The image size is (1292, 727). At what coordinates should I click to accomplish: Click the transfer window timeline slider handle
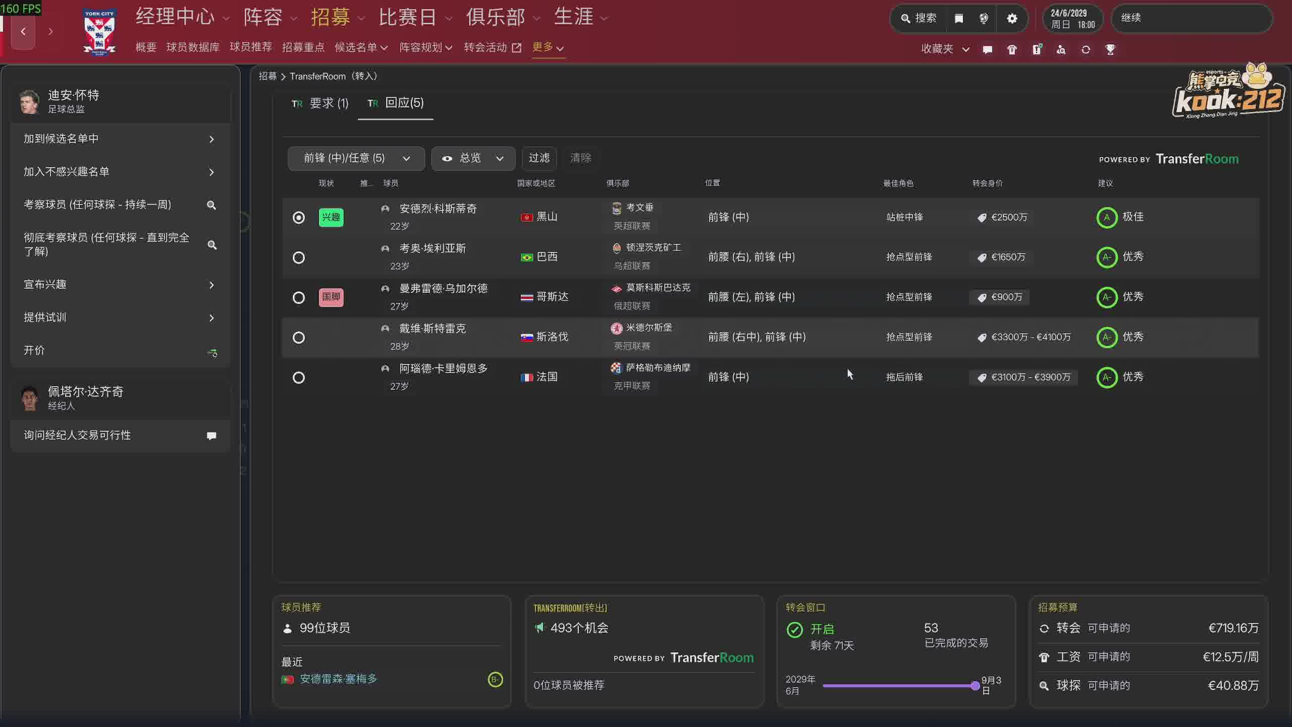click(975, 686)
